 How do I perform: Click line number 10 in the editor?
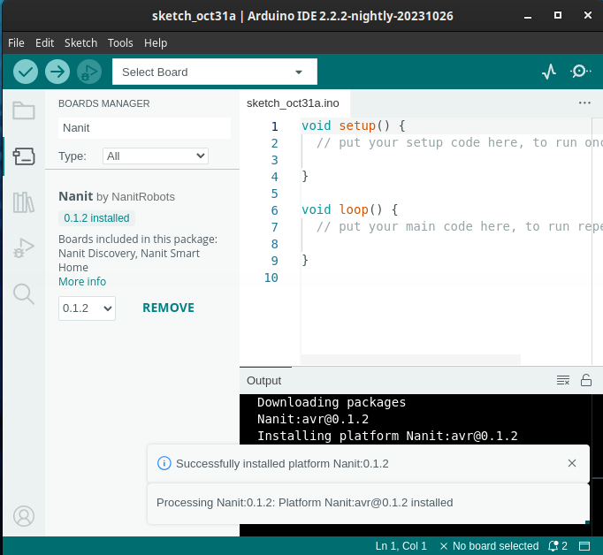(x=271, y=277)
